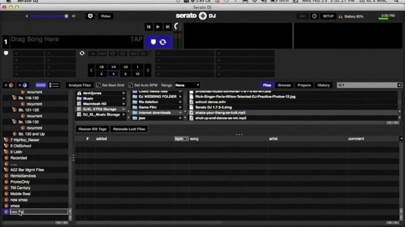Viewport: 405px width, 227px height.
Task: Tap tempo with TAP button
Action: [x=136, y=39]
